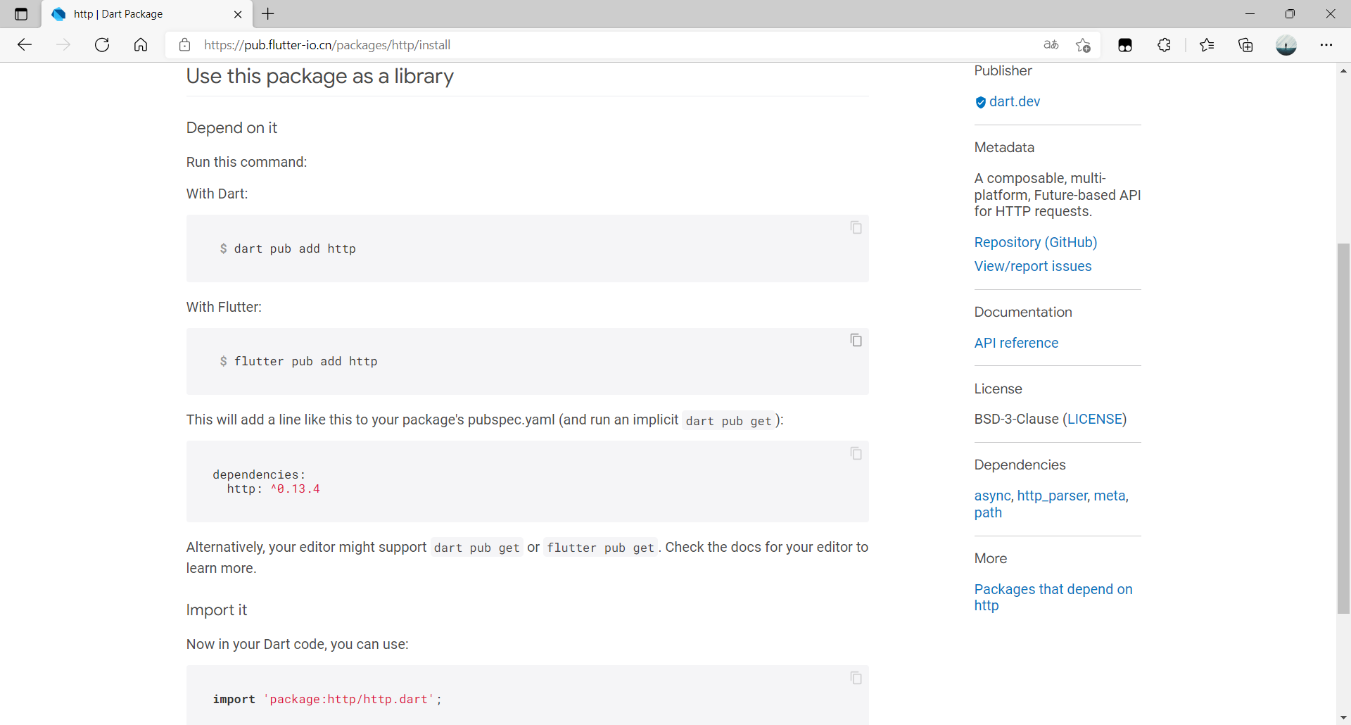View site information lock icon

184,45
